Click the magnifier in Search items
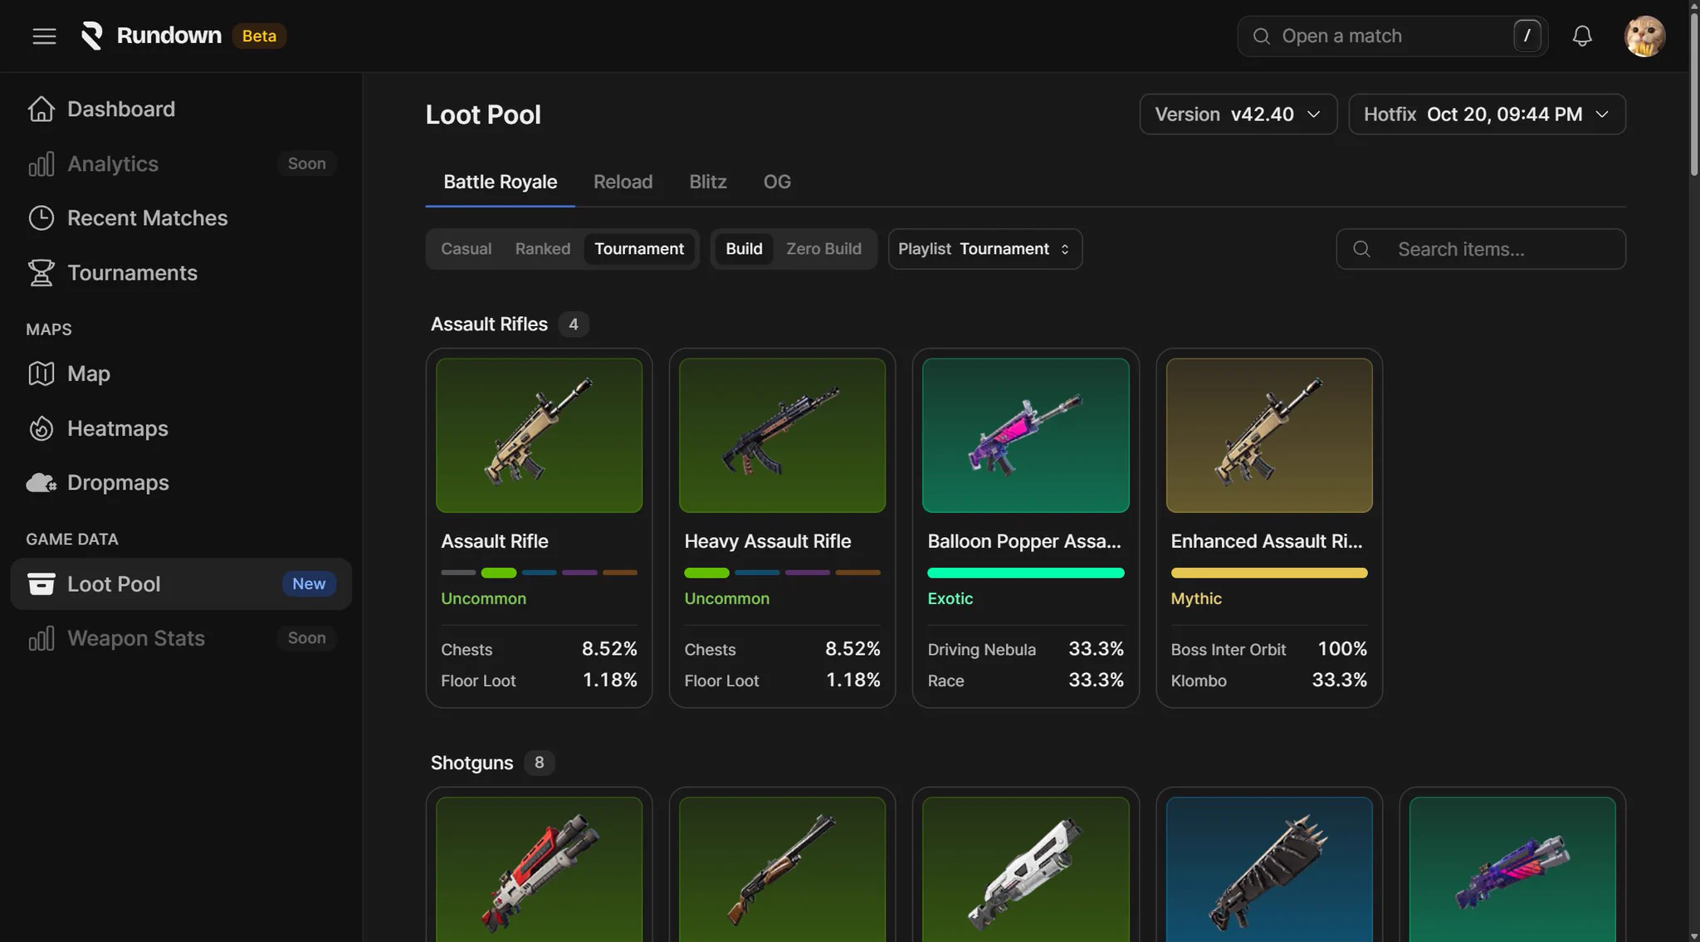The width and height of the screenshot is (1700, 942). click(x=1361, y=249)
